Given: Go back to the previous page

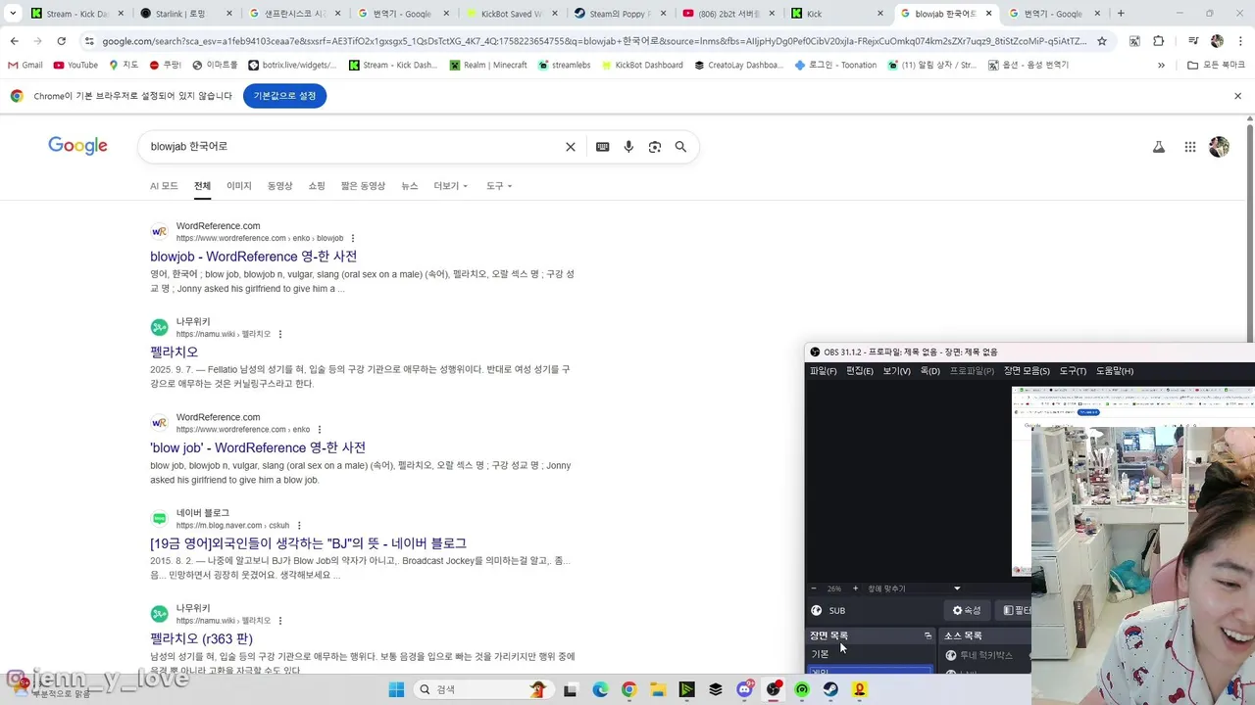Looking at the screenshot, I should [x=14, y=41].
